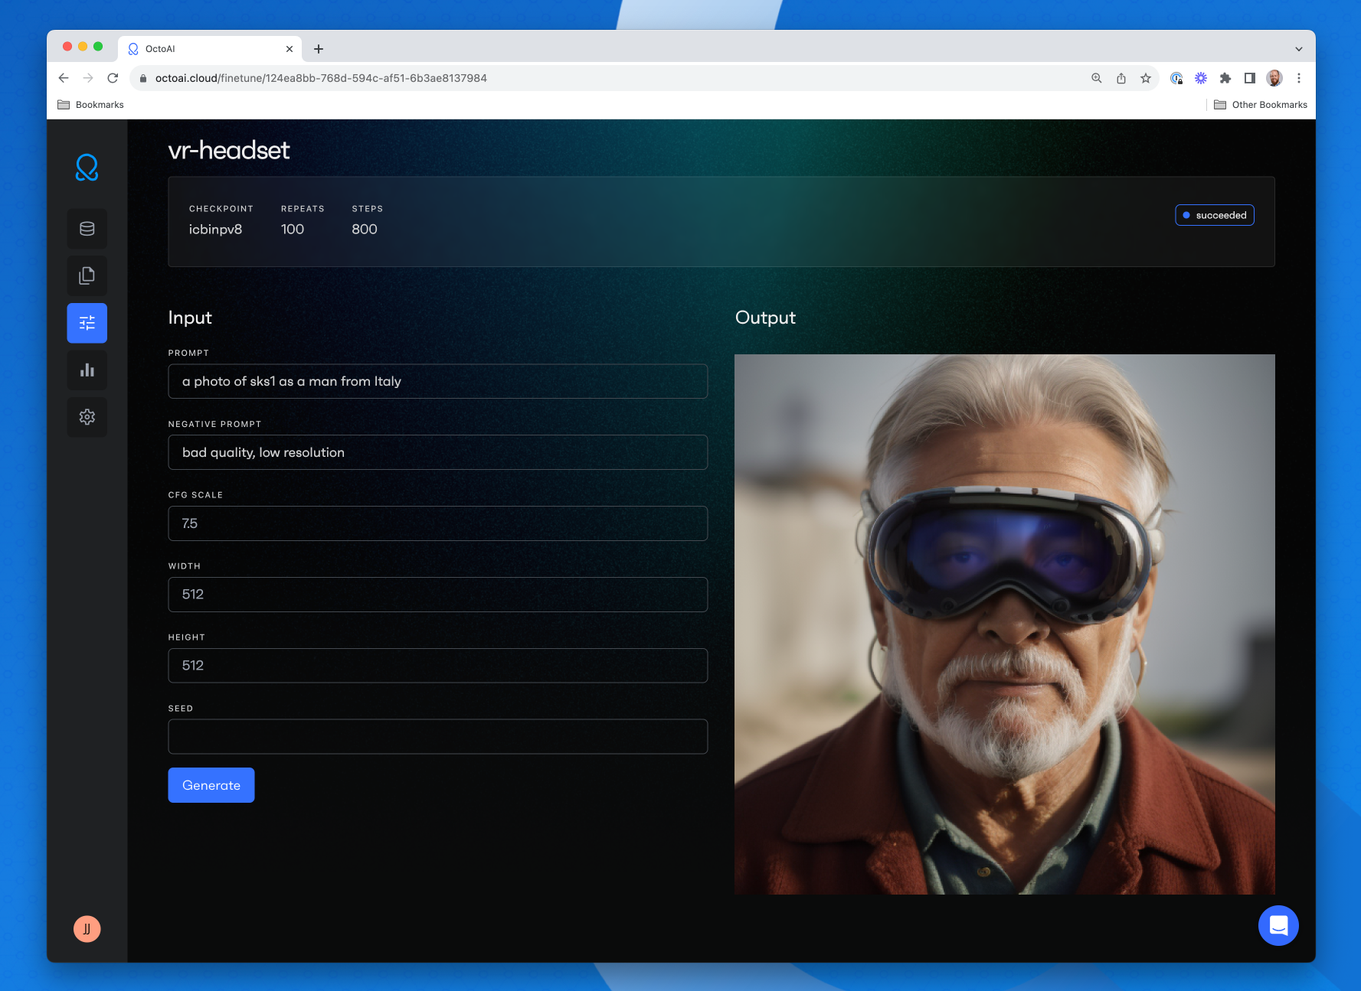Select the fine-tune sliders sidebar icon
The height and width of the screenshot is (991, 1361).
pos(87,323)
